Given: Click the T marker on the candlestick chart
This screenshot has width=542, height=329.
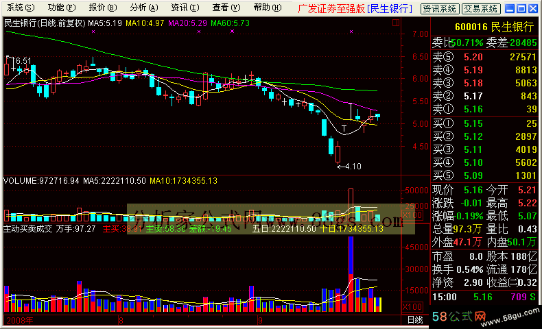Looking at the screenshot, I should tap(344, 128).
